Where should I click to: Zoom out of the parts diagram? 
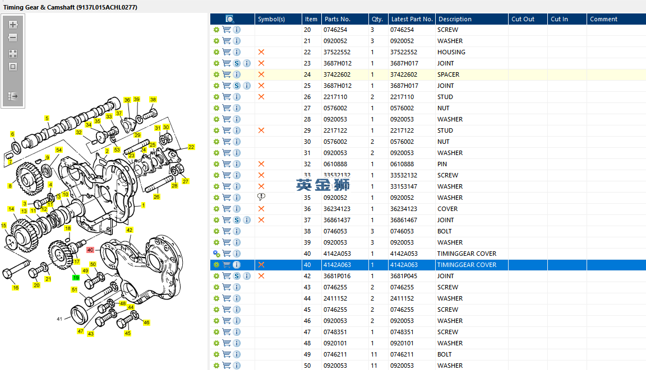(x=13, y=38)
